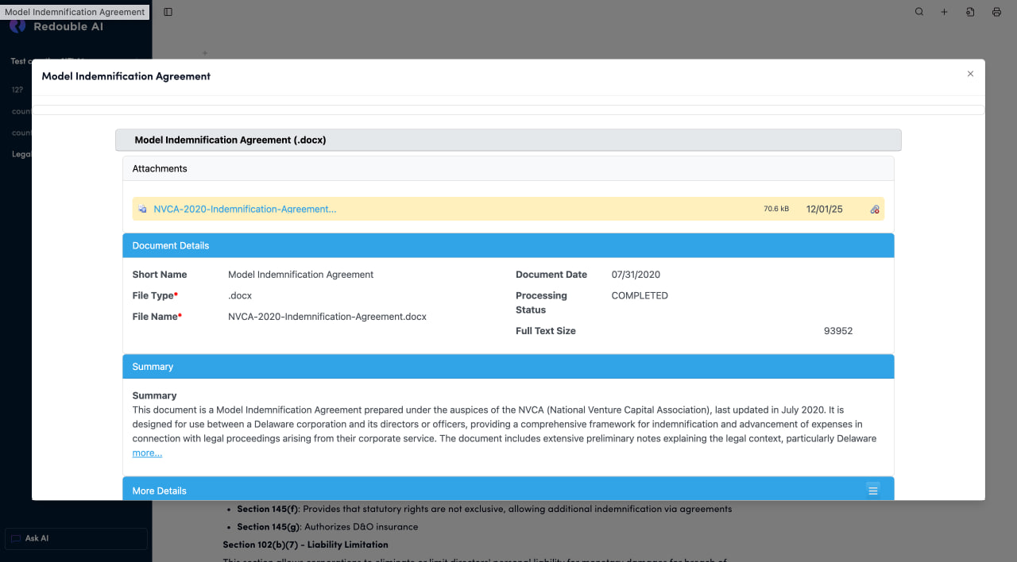This screenshot has height=562, width=1017.
Task: Click the export document icon
Action: tap(970, 12)
